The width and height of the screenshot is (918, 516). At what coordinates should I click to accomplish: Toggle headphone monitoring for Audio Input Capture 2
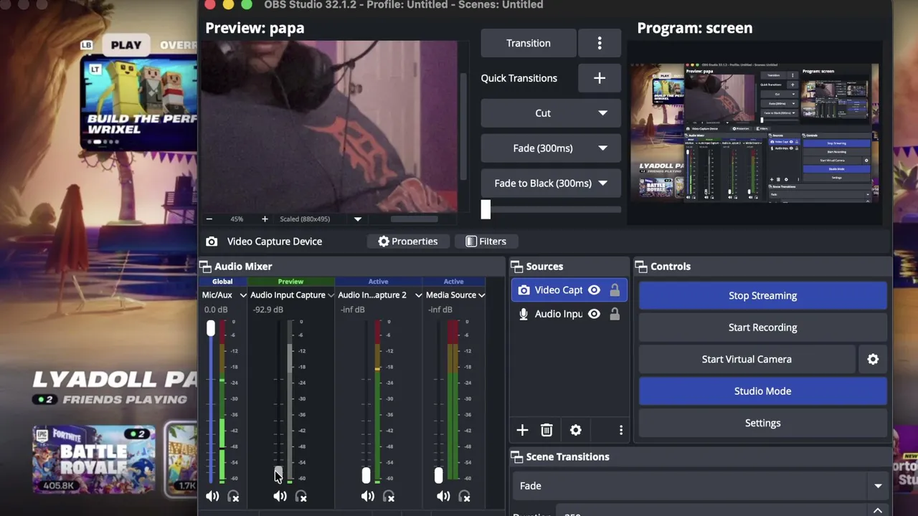coord(389,496)
